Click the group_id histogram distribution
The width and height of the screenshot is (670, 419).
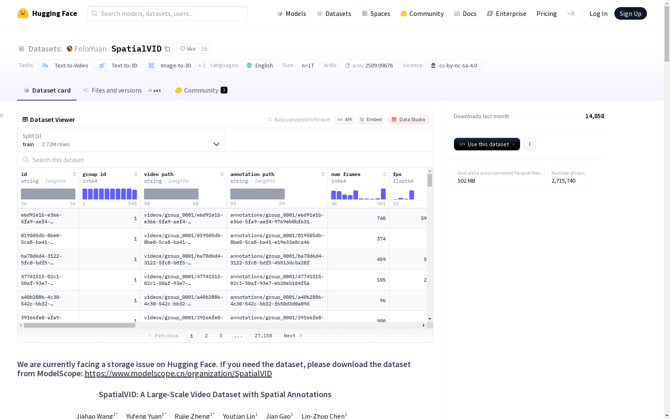(110, 194)
